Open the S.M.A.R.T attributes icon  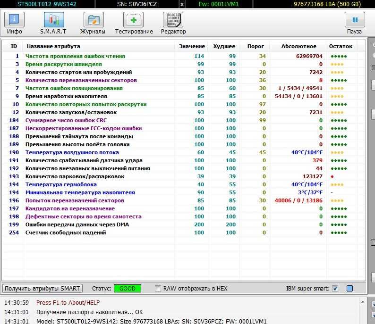click(54, 20)
